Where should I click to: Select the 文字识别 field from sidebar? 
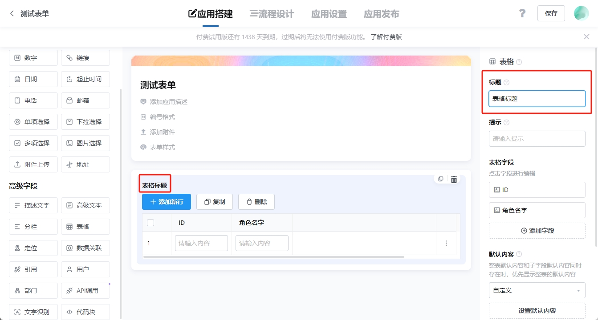[33, 312]
